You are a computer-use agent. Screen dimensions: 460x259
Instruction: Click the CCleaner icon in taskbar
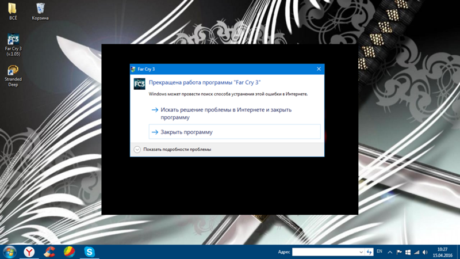[49, 252]
